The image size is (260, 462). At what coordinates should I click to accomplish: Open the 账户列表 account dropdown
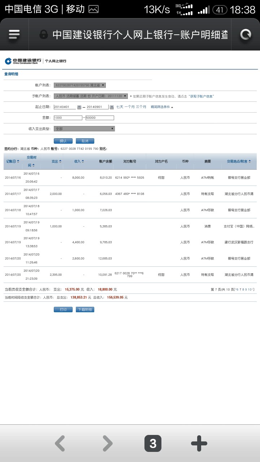(x=80, y=85)
